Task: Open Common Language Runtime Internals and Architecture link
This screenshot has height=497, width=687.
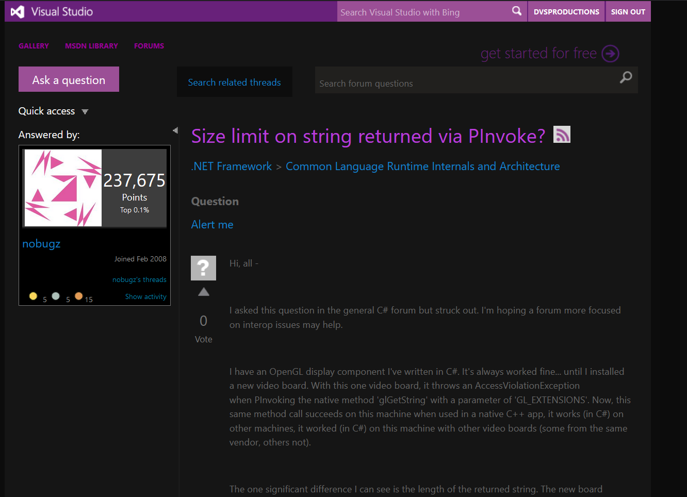Action: (x=423, y=166)
